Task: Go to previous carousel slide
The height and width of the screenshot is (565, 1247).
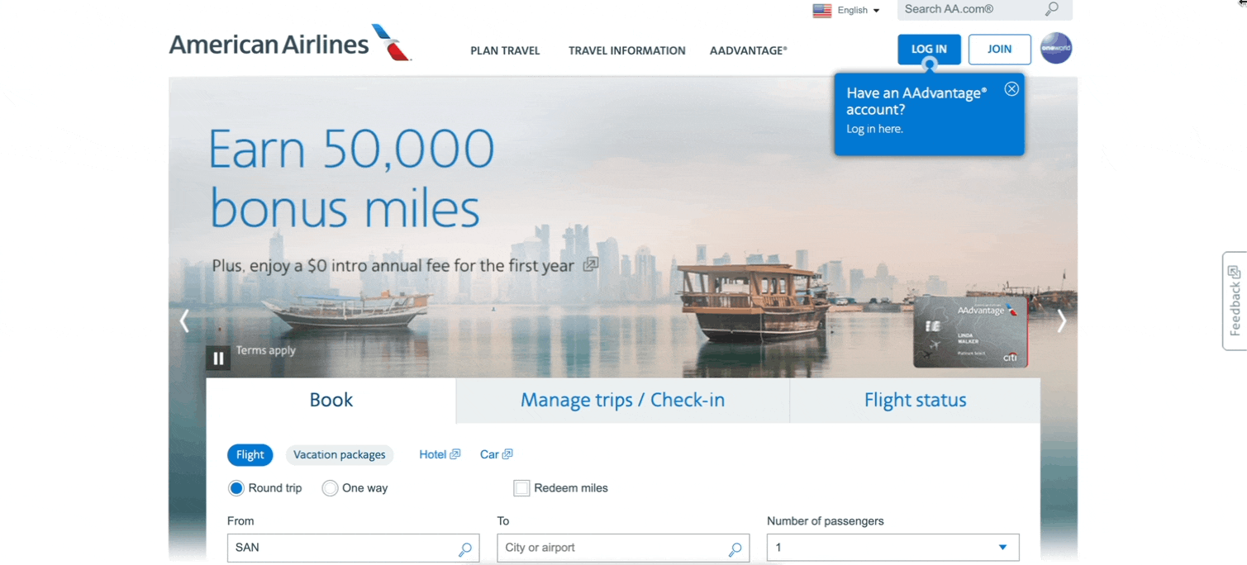Action: (184, 321)
